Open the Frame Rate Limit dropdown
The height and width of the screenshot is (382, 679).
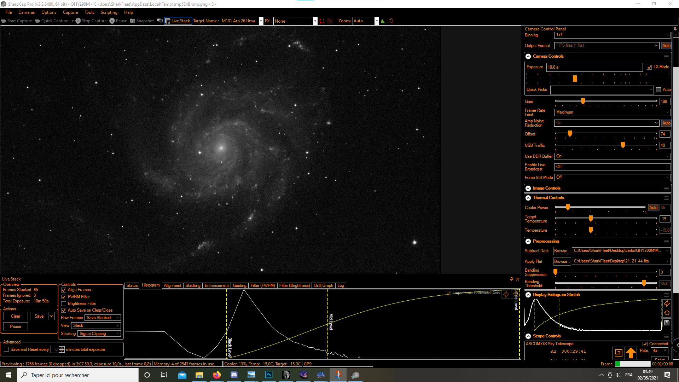click(612, 112)
